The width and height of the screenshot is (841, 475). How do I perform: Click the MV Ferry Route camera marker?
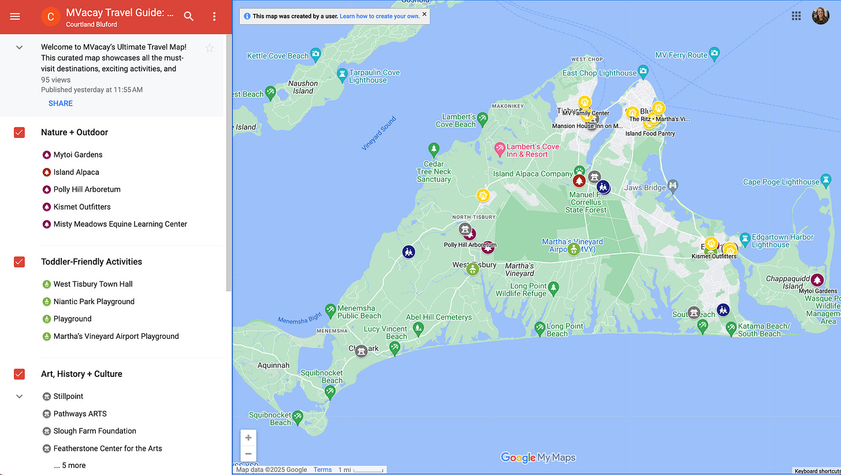[715, 54]
